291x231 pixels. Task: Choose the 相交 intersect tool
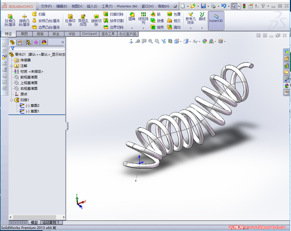click(x=174, y=21)
